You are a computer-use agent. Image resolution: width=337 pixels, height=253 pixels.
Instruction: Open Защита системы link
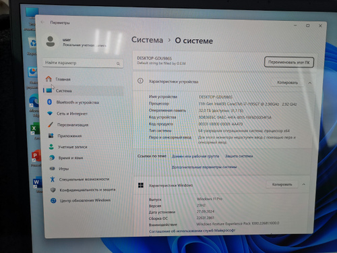[239, 156]
